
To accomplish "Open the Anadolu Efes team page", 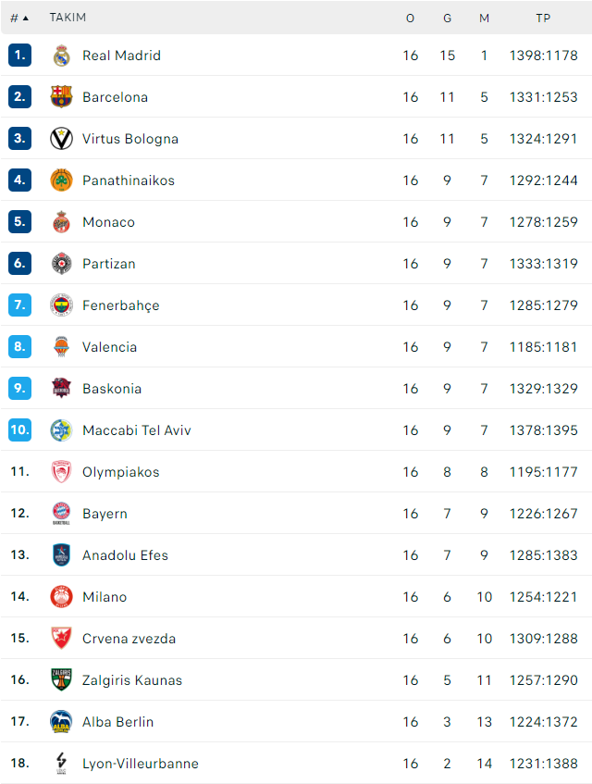I will coord(126,555).
